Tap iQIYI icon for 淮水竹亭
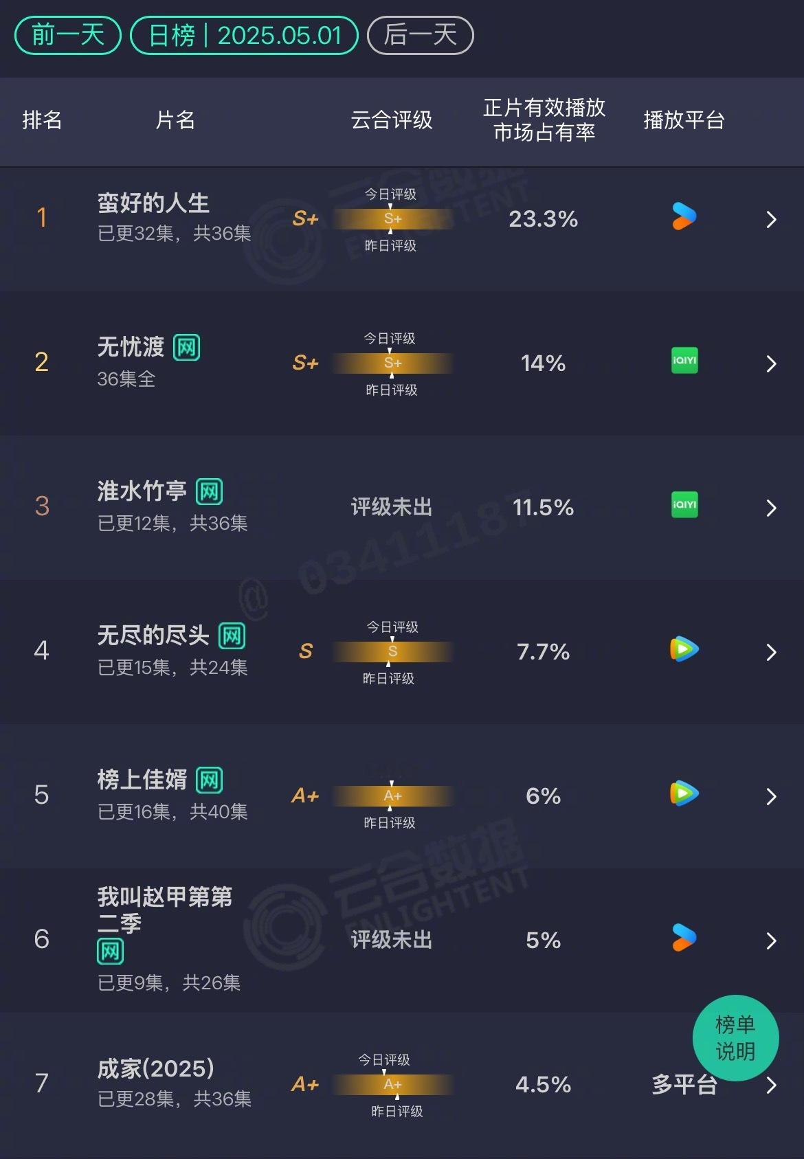The image size is (804, 1159). 684,505
